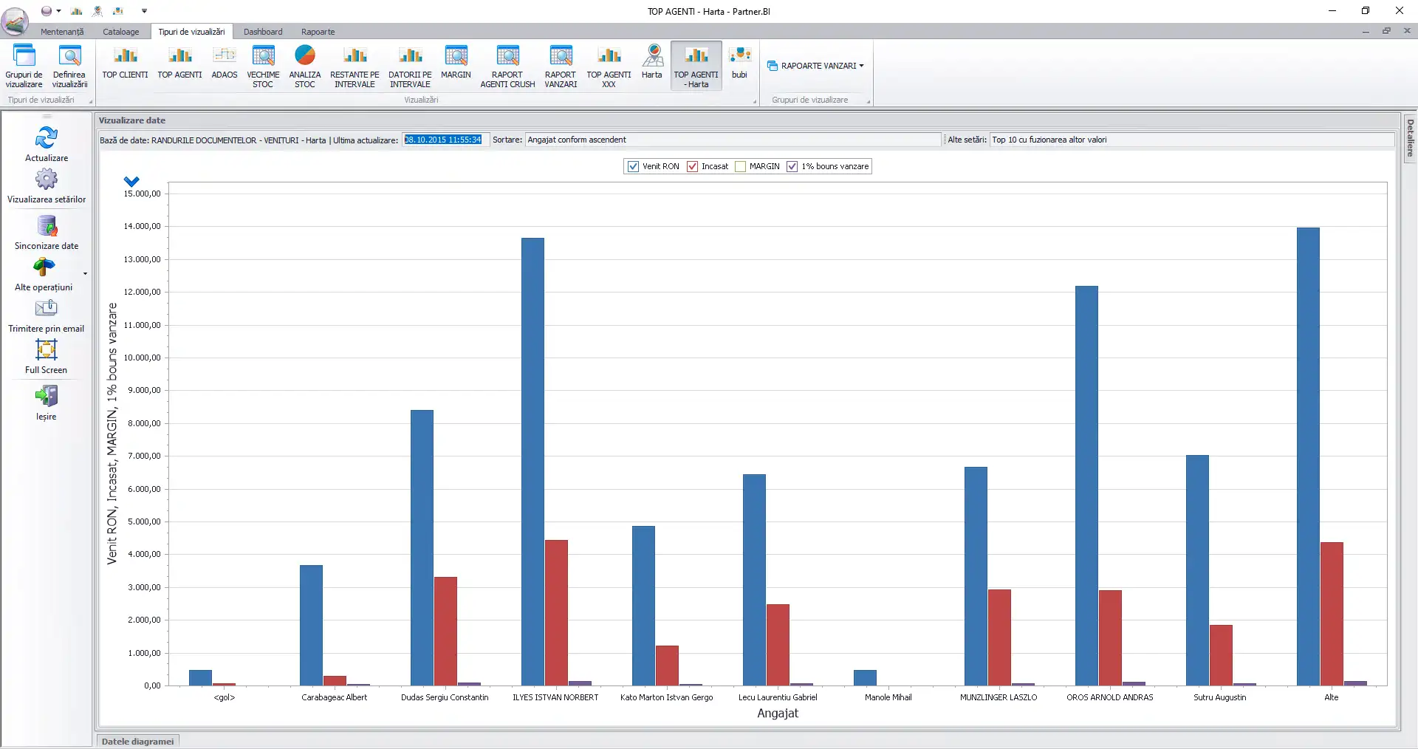Open RESTANTE PE INTERVALE visualization
This screenshot has height=749, width=1418.
[x=354, y=66]
